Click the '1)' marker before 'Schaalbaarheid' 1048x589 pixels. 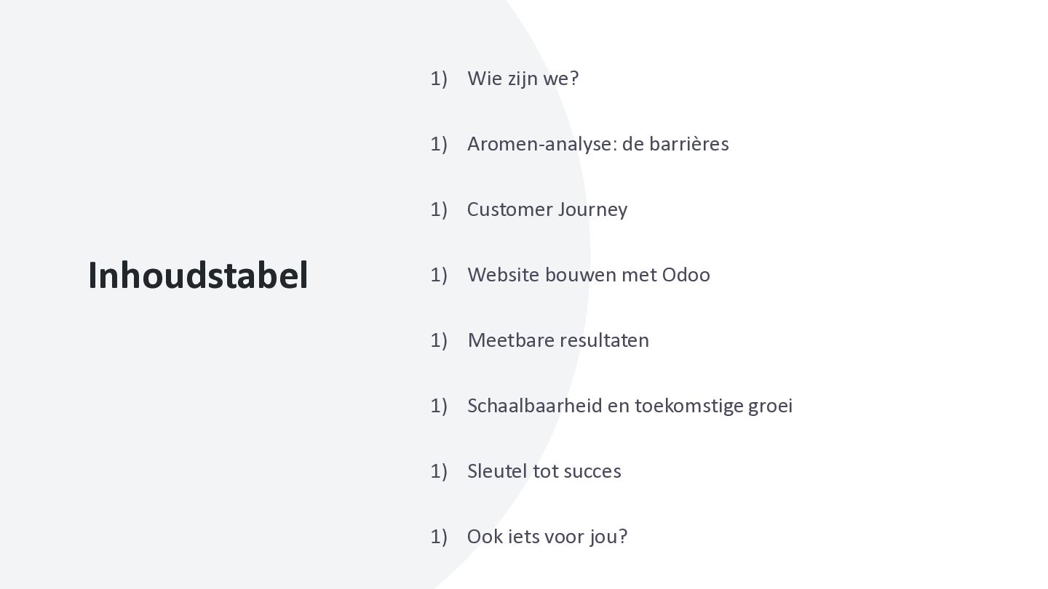click(438, 406)
